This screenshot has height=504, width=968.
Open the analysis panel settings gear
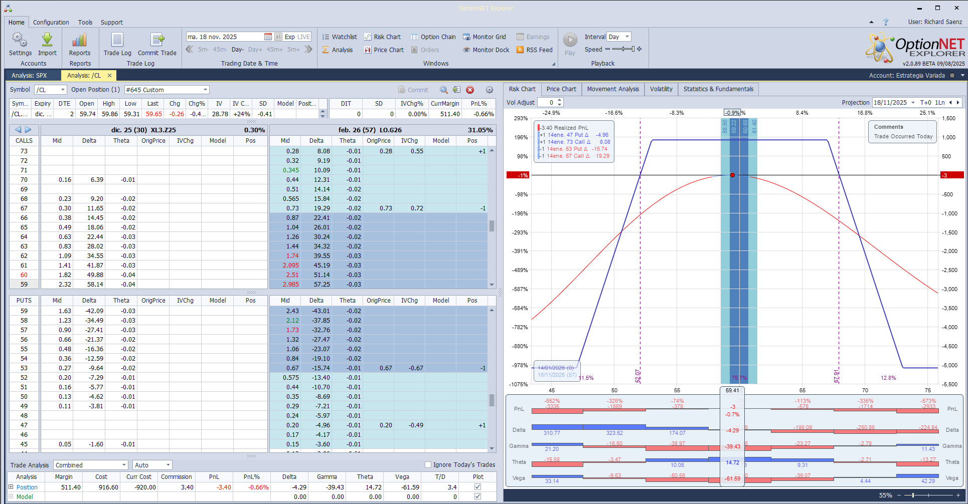coord(490,90)
